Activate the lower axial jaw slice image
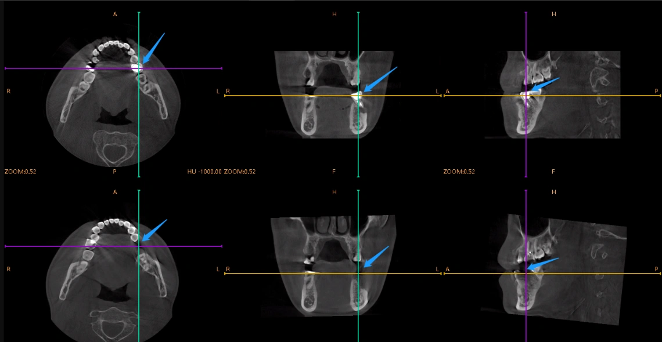Viewport: 662px width, 342px height. [x=112, y=279]
